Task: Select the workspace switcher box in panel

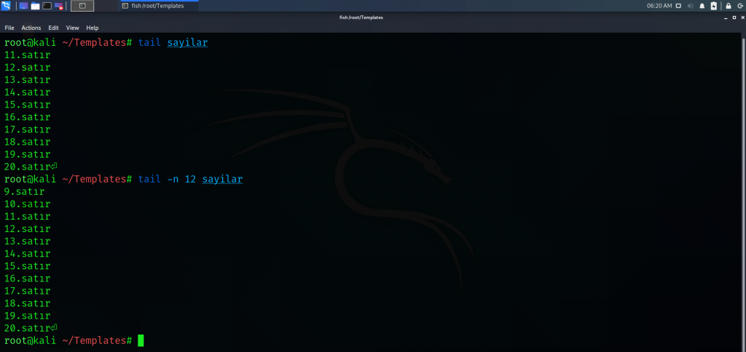Action: pos(82,6)
